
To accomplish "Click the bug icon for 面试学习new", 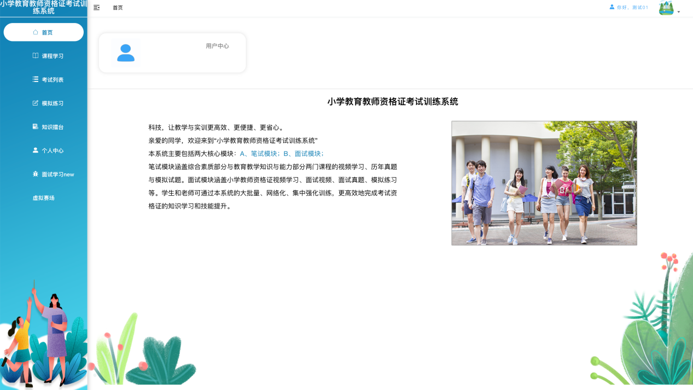I will (36, 174).
